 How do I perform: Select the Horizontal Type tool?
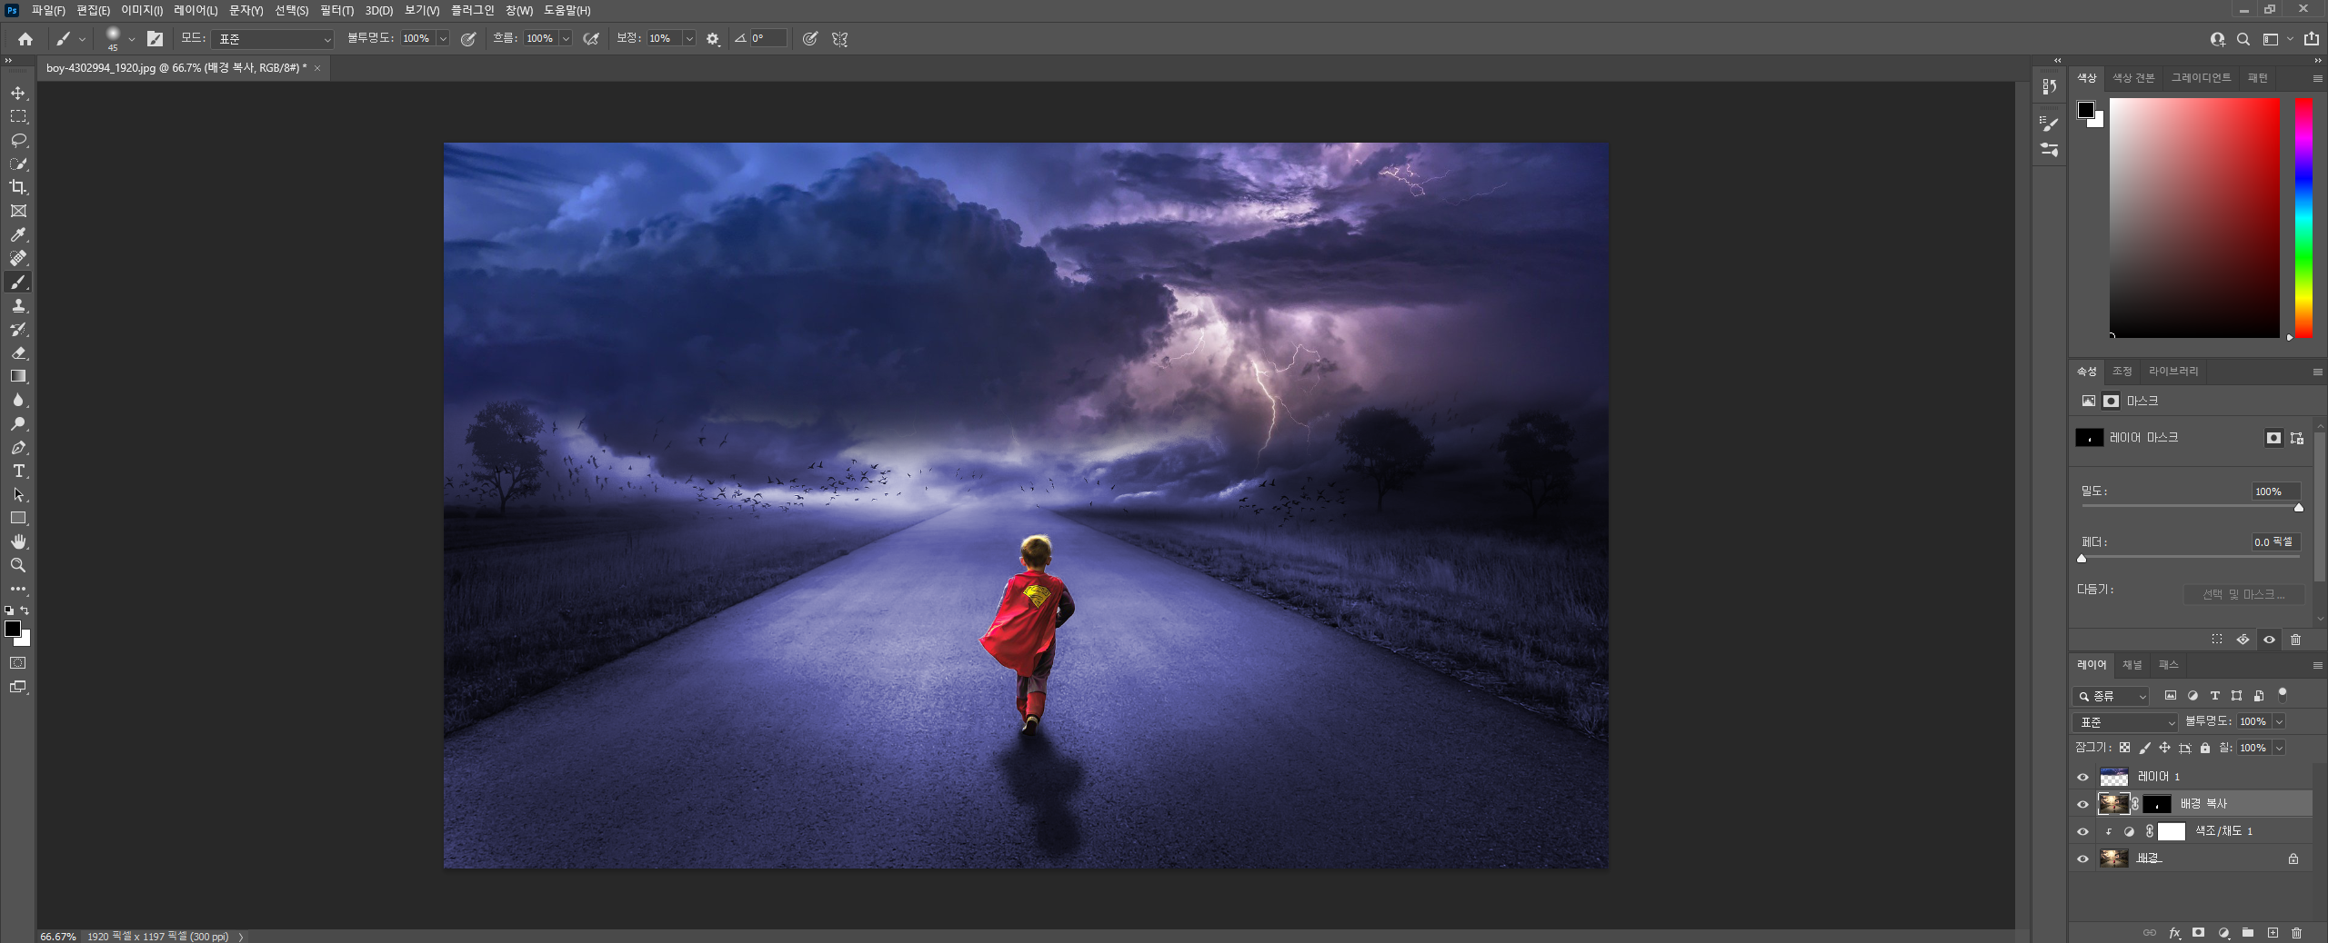(x=18, y=471)
